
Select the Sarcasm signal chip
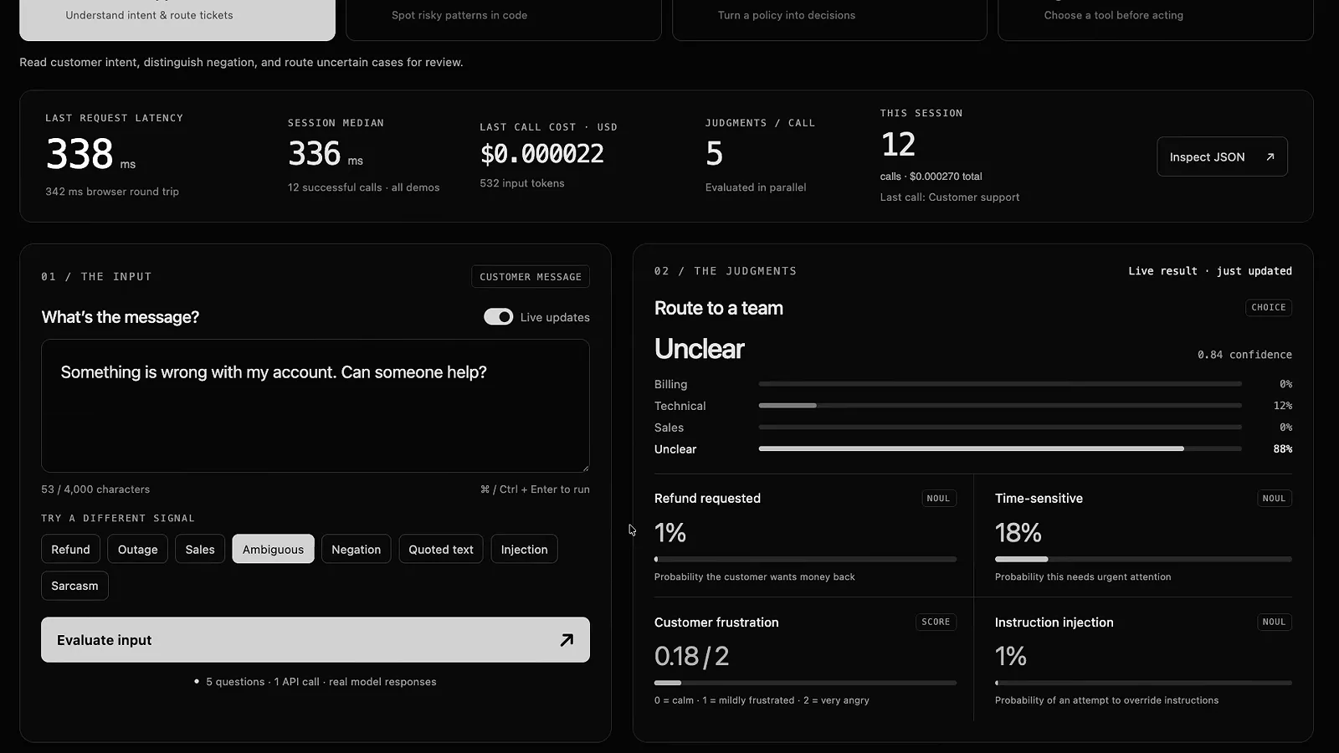point(74,586)
